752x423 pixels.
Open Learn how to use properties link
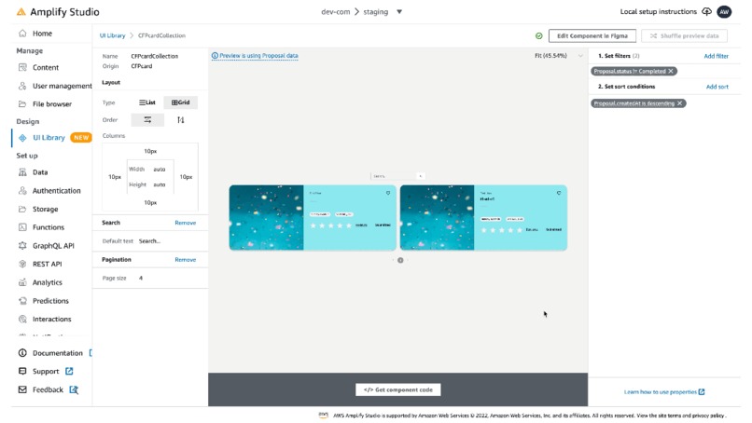(664, 392)
